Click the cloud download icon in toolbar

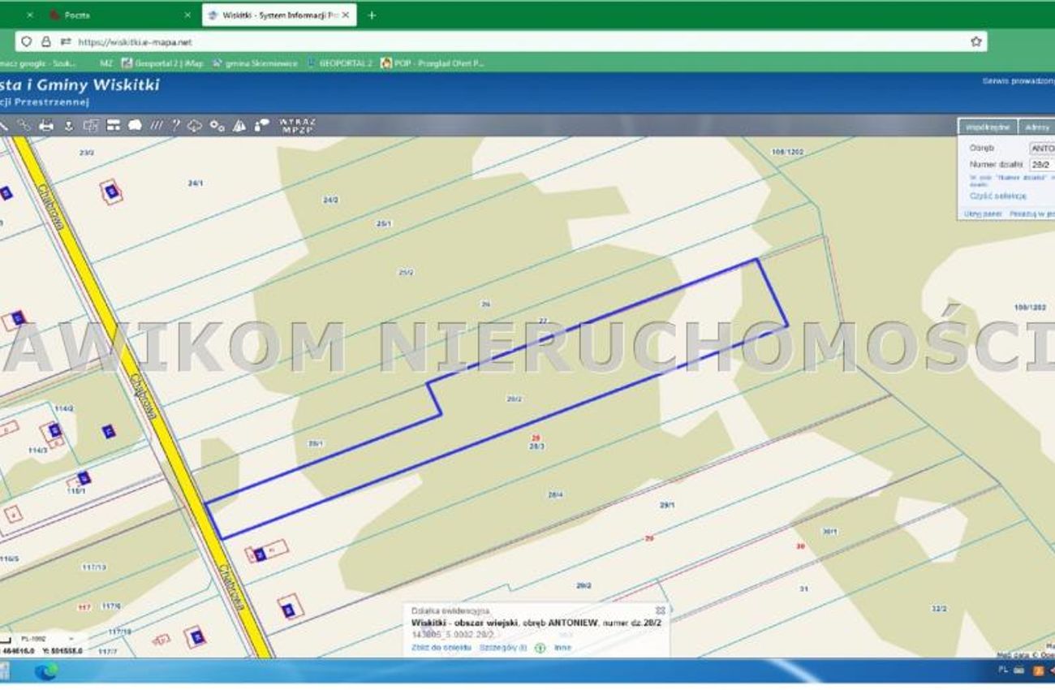pyautogui.click(x=195, y=125)
